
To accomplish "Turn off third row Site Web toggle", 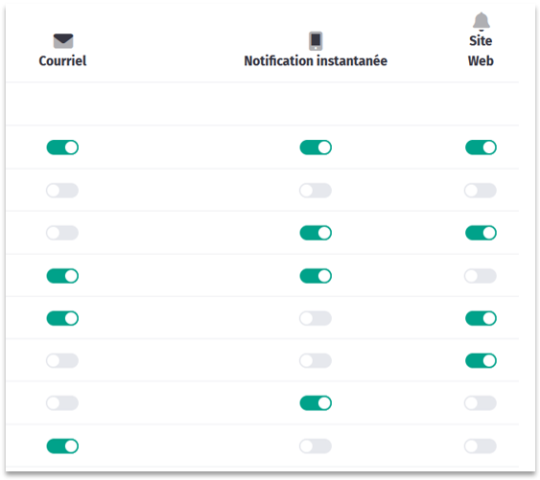I will click(x=481, y=233).
